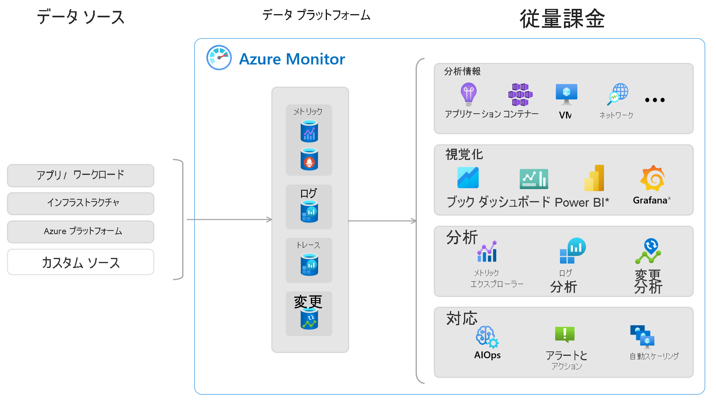Select the 変更分析 icon

tap(648, 251)
